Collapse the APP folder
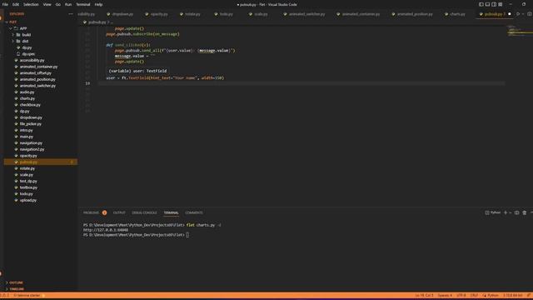Viewport: 533px width, 300px height. tap(23, 28)
